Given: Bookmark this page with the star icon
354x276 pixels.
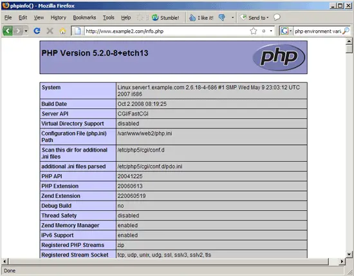Looking at the screenshot, I should pos(254,31).
